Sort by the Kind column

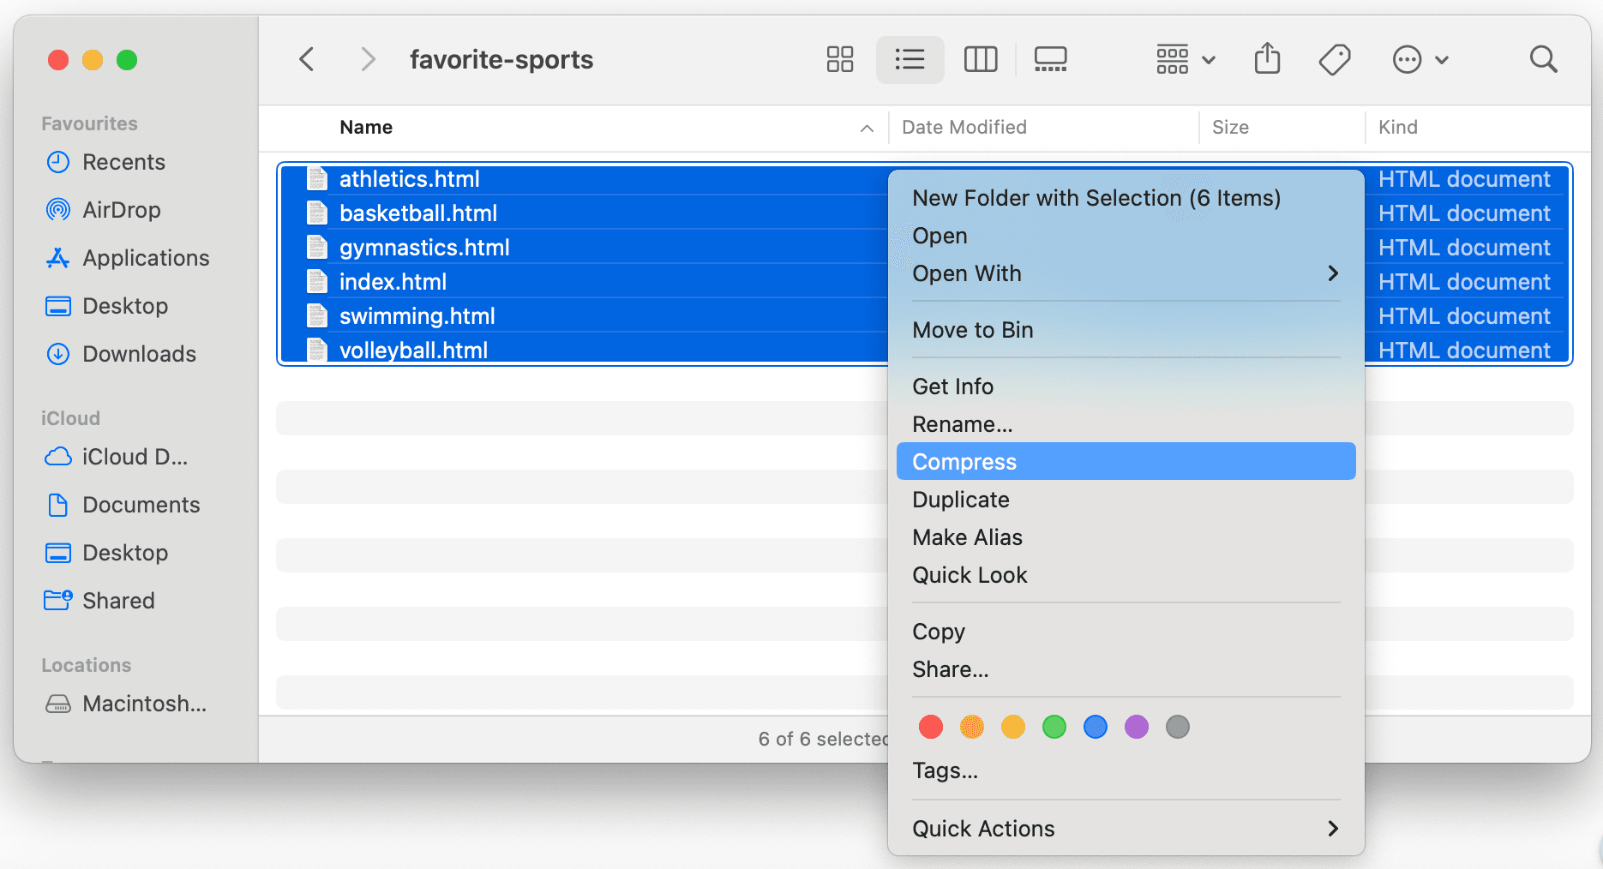pyautogui.click(x=1398, y=127)
